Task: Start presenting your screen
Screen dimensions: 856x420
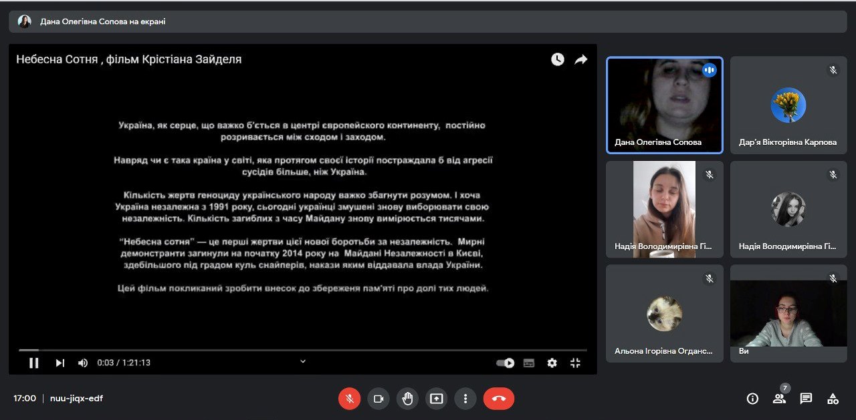Action: tap(436, 399)
